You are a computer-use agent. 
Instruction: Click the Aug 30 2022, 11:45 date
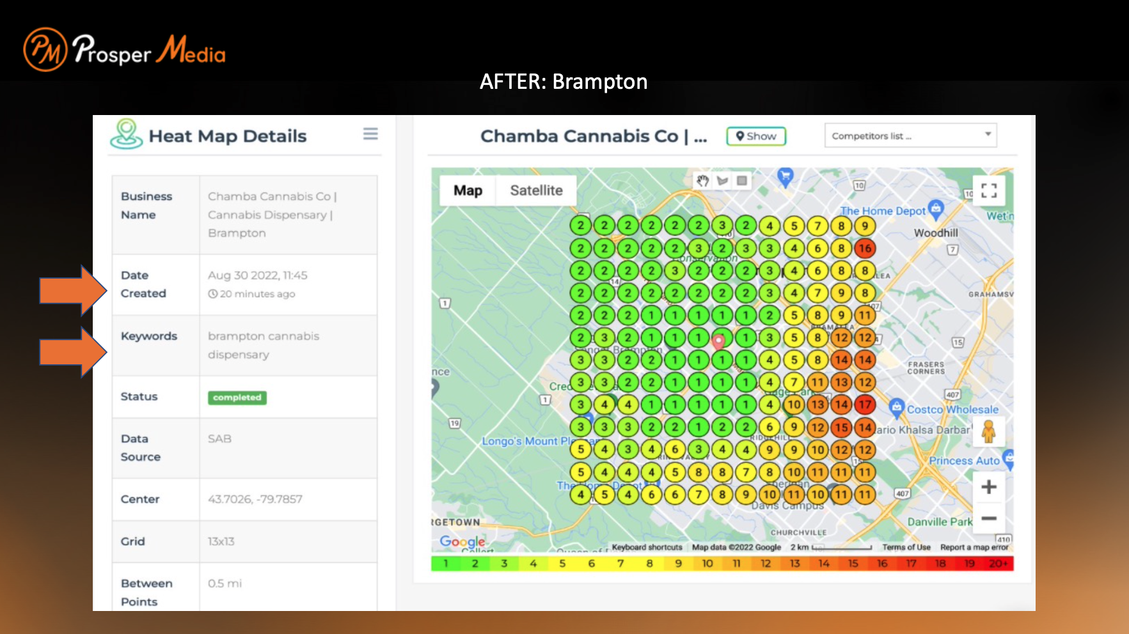click(258, 275)
